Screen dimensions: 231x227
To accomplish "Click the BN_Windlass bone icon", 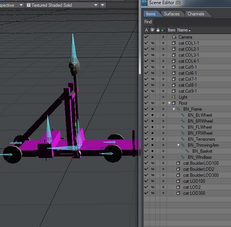I will pos(183,157).
